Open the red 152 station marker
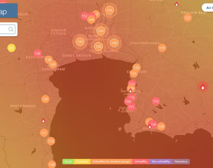Image resolution: width=213 pixels, height=168 pixels. [85, 16]
